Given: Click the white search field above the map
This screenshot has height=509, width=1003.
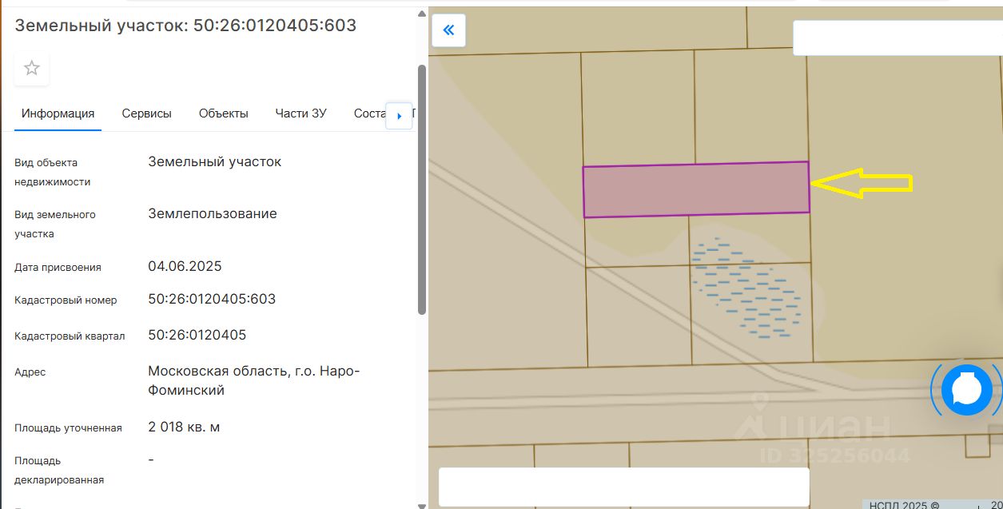Looking at the screenshot, I should tap(897, 38).
